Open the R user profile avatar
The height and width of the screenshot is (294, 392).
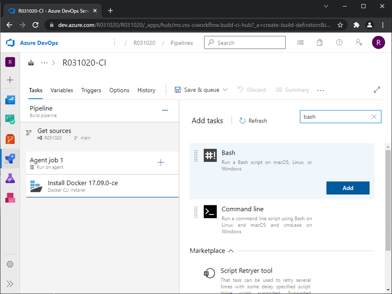click(x=378, y=42)
